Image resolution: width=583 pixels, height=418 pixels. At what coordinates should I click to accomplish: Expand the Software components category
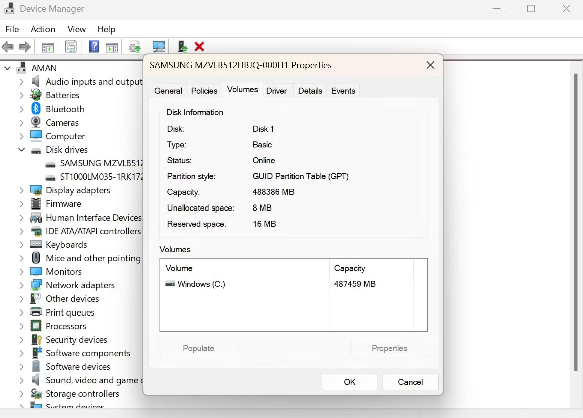pyautogui.click(x=21, y=353)
